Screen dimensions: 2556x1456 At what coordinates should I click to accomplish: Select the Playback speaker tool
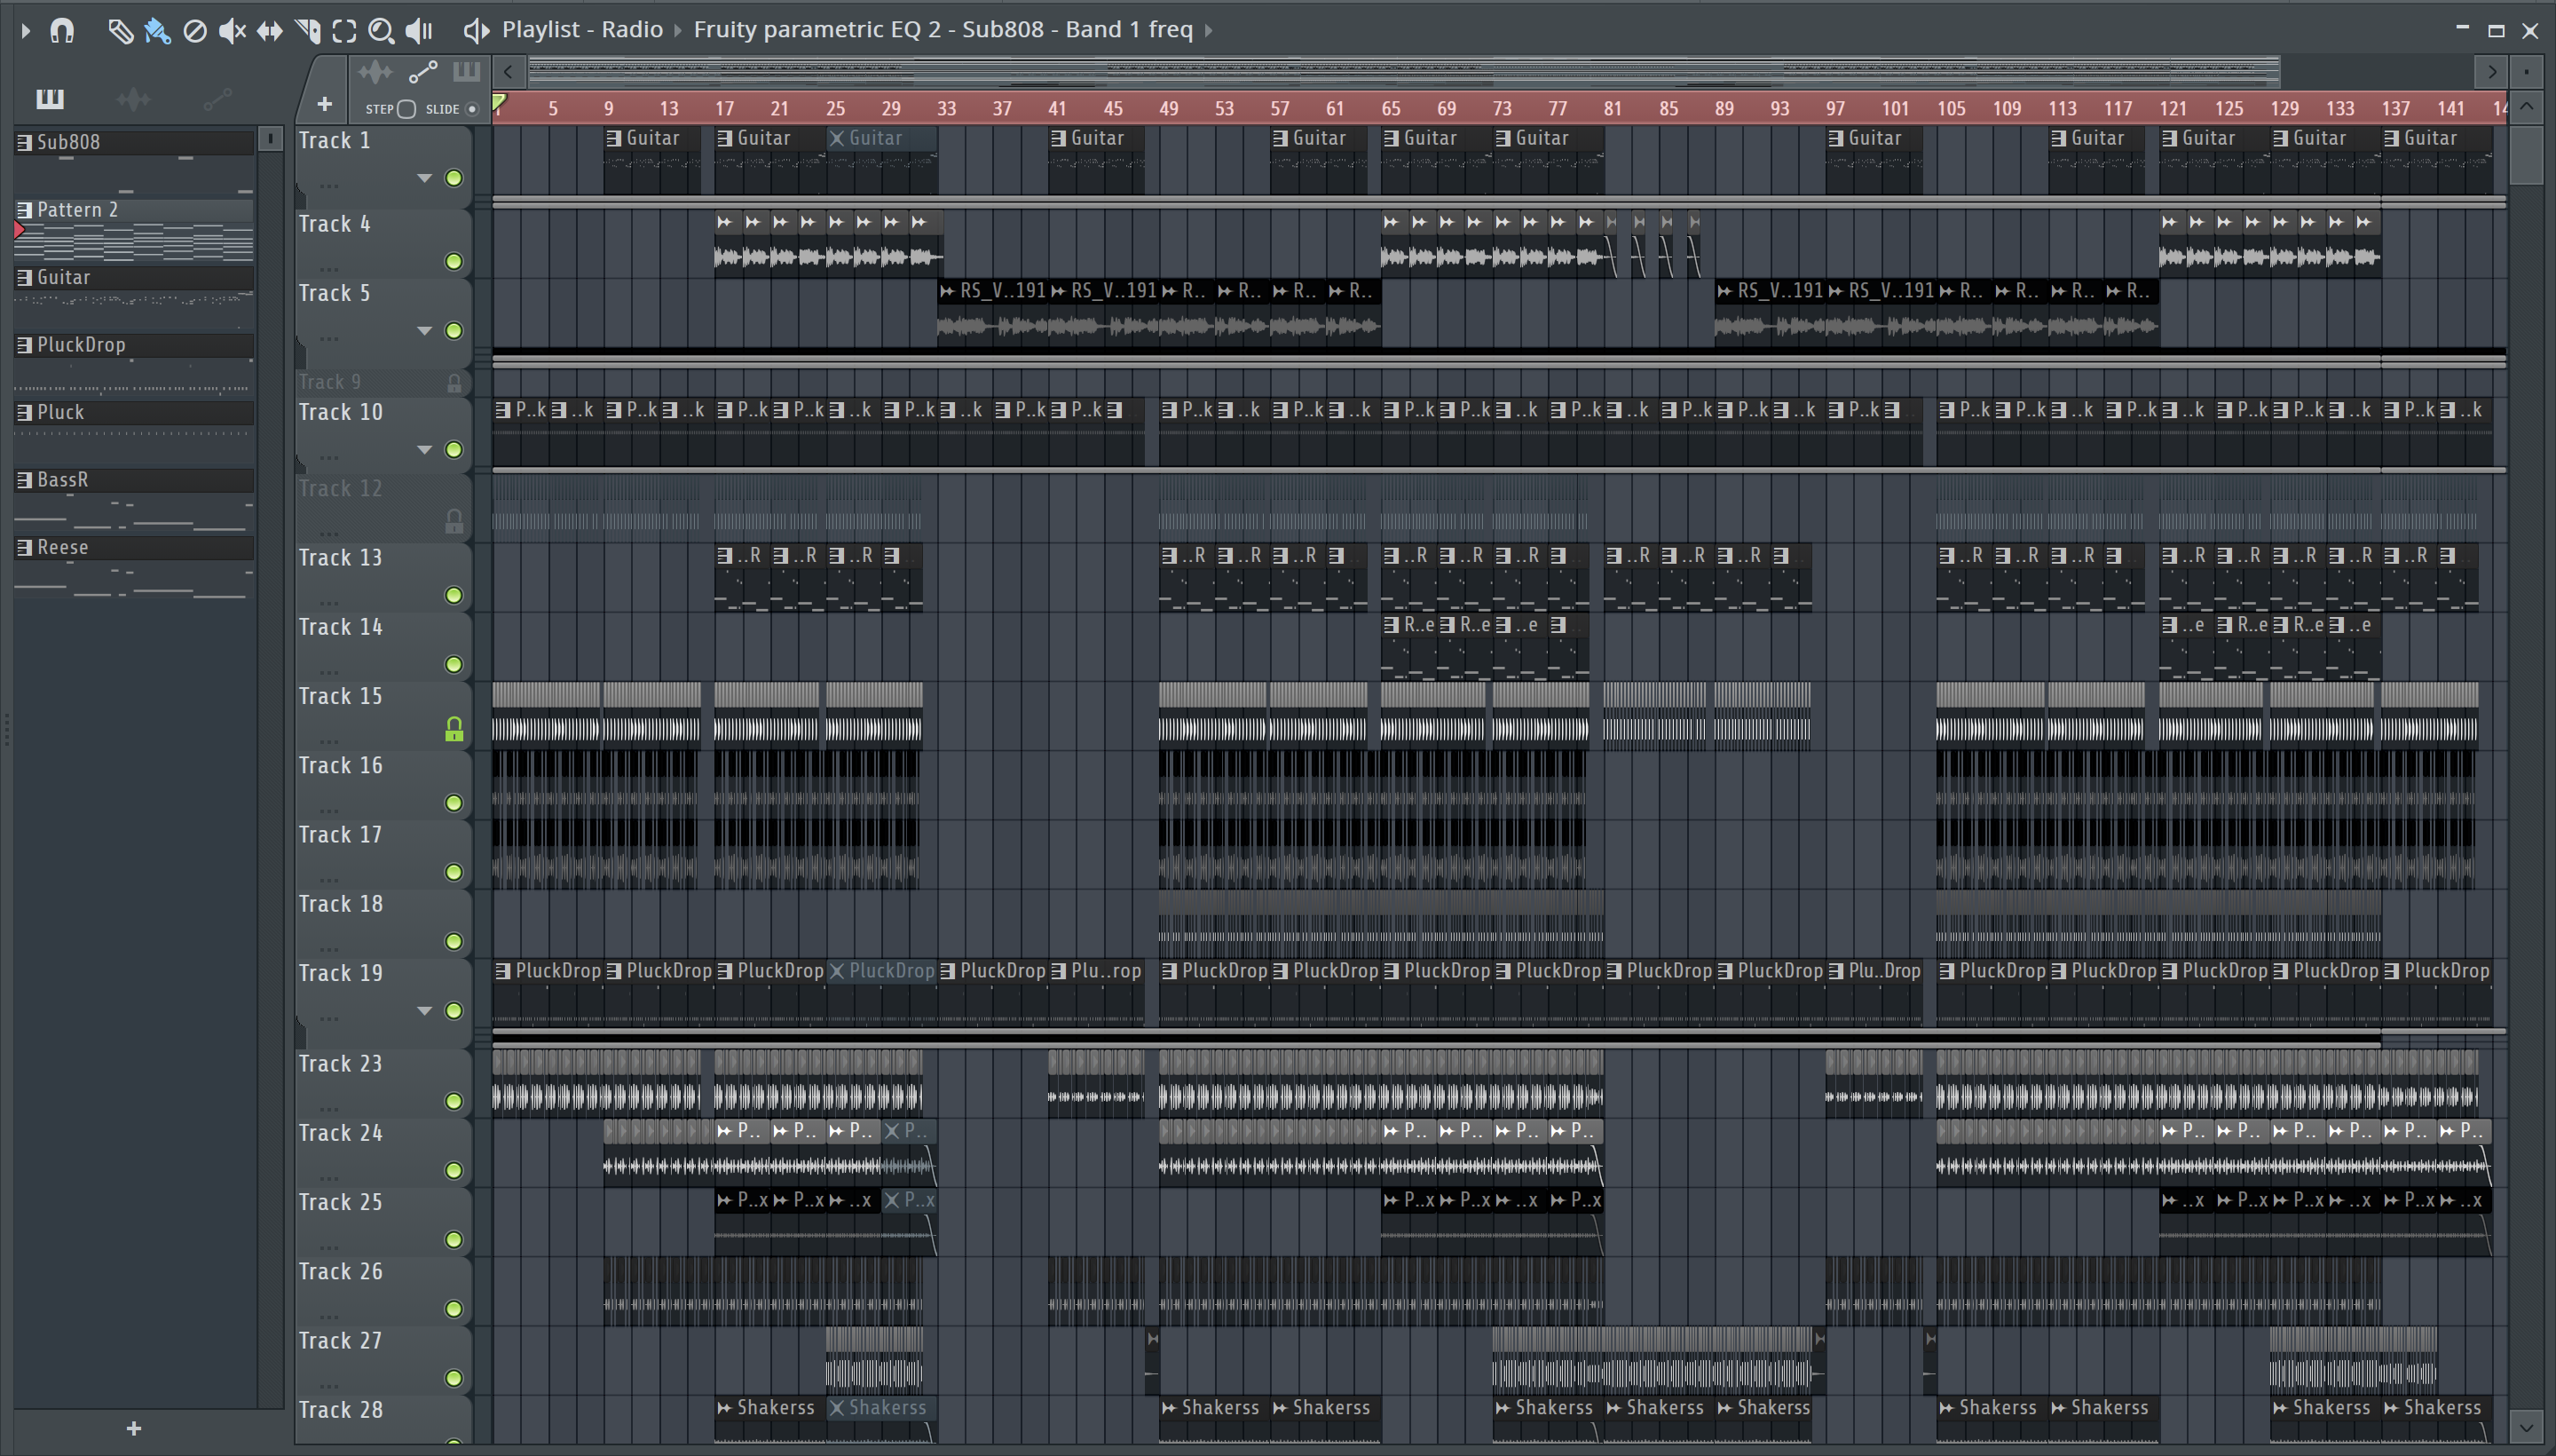tap(419, 31)
